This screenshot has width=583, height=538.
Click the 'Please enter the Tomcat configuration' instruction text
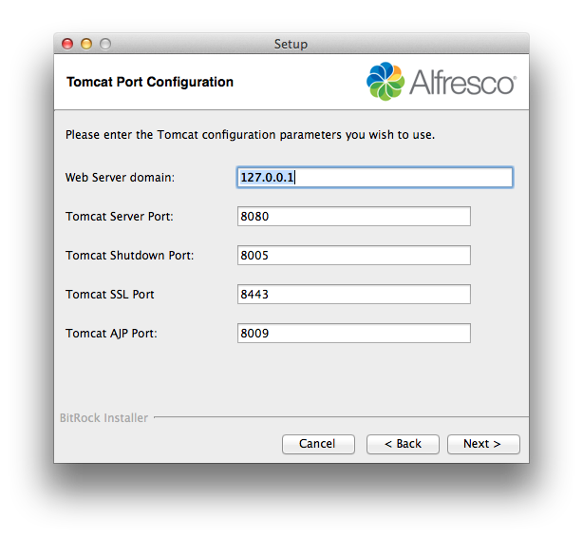tap(250, 135)
